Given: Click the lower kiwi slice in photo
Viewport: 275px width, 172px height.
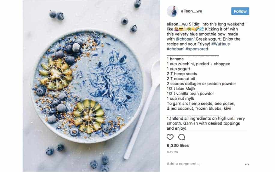Looking at the screenshot, I should (89, 116).
